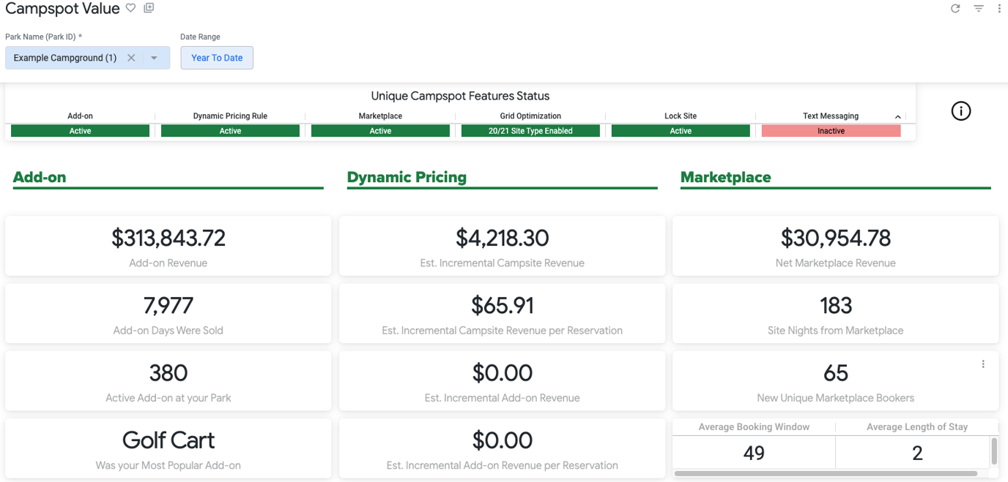Refresh the dashboard data
The height and width of the screenshot is (482, 1008).
pos(955,8)
